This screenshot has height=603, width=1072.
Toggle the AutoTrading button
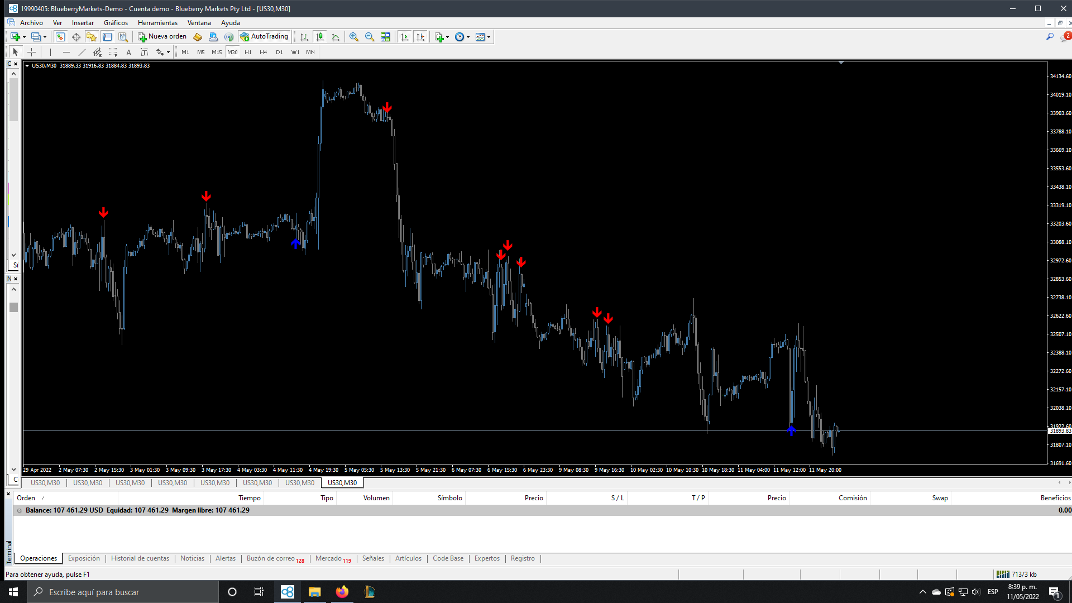pyautogui.click(x=264, y=37)
